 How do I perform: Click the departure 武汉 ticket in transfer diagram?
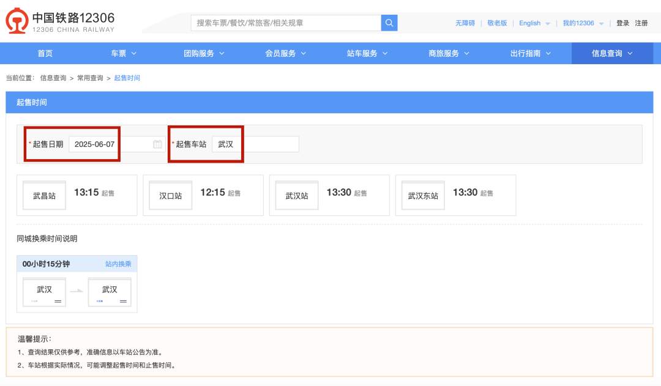pos(44,292)
